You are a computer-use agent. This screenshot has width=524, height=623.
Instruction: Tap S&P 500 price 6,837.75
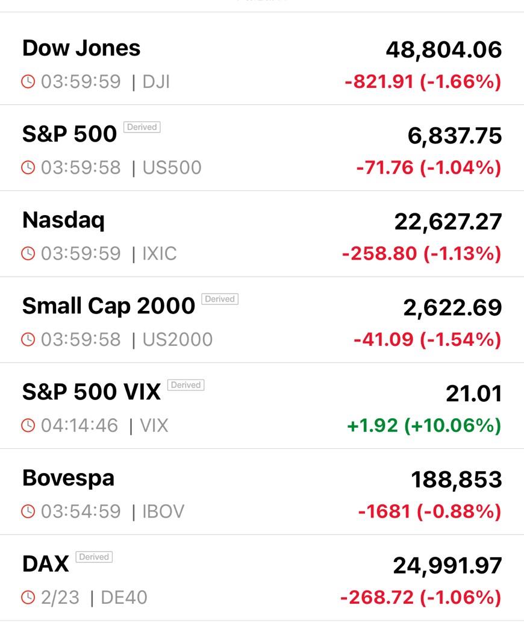click(x=455, y=136)
